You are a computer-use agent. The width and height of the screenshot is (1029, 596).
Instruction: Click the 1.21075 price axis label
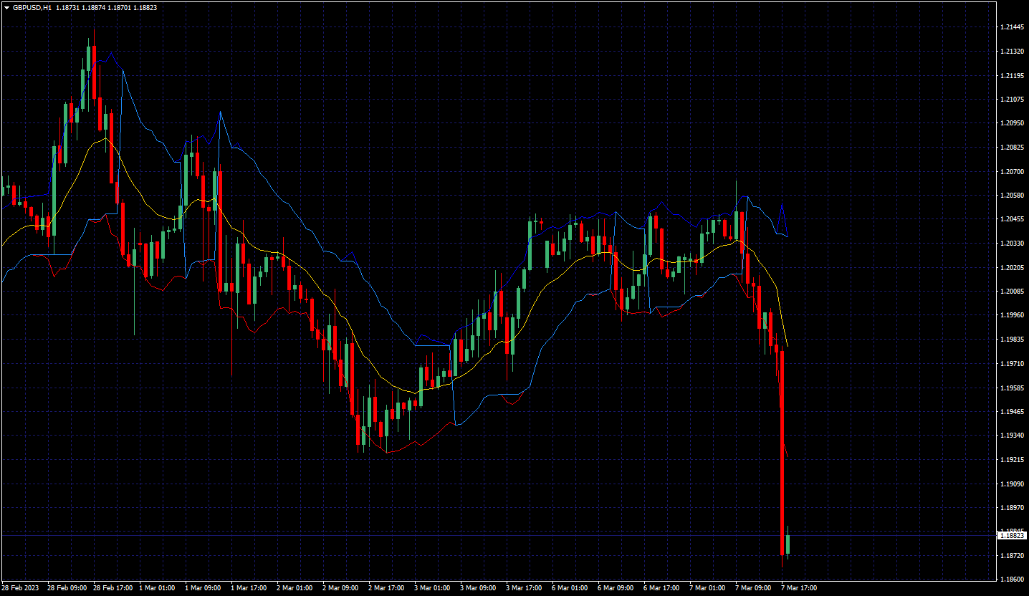tap(1012, 100)
